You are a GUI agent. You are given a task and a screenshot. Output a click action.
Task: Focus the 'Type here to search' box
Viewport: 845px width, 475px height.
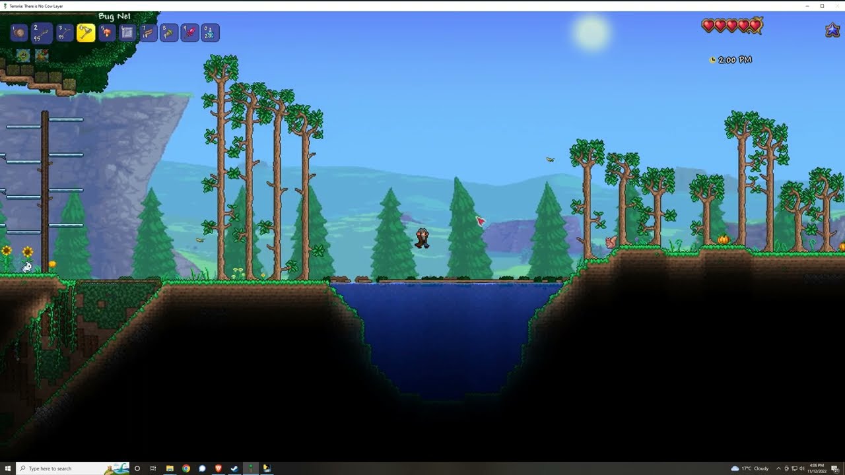coord(73,468)
